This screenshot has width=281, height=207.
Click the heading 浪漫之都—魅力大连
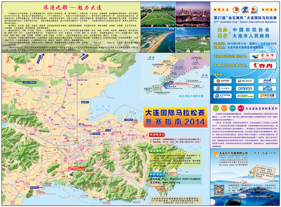[x=73, y=7]
